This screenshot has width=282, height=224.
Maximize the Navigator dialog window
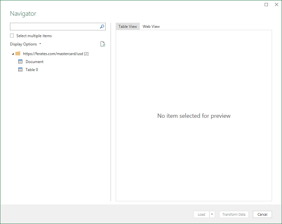point(266,5)
